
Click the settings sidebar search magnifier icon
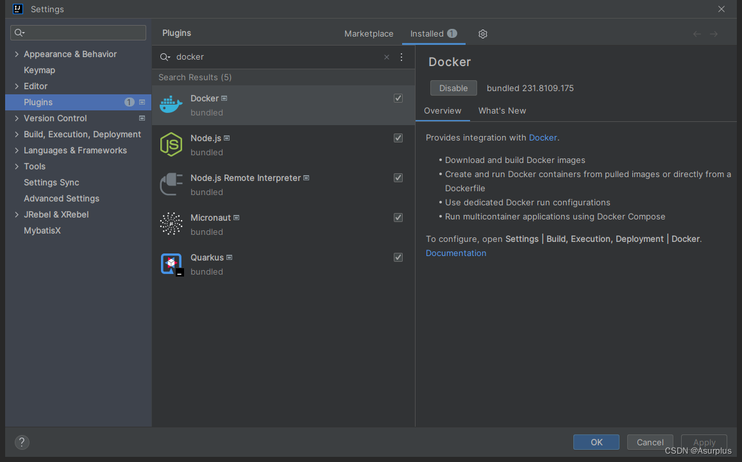[19, 33]
